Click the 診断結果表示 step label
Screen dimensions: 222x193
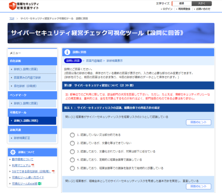(x=114, y=61)
